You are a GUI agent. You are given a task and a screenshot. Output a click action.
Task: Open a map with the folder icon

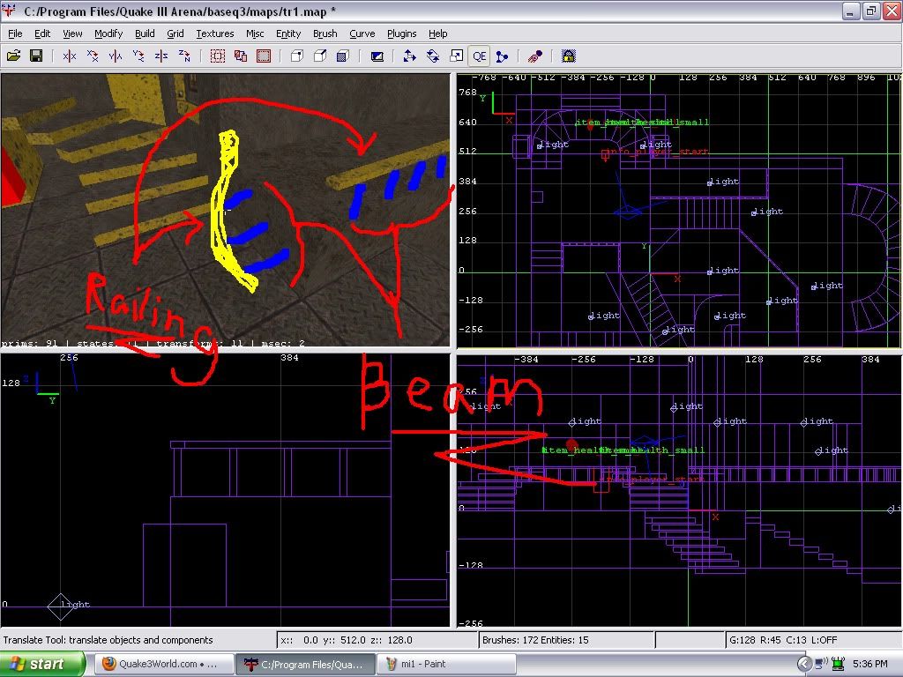pos(14,56)
